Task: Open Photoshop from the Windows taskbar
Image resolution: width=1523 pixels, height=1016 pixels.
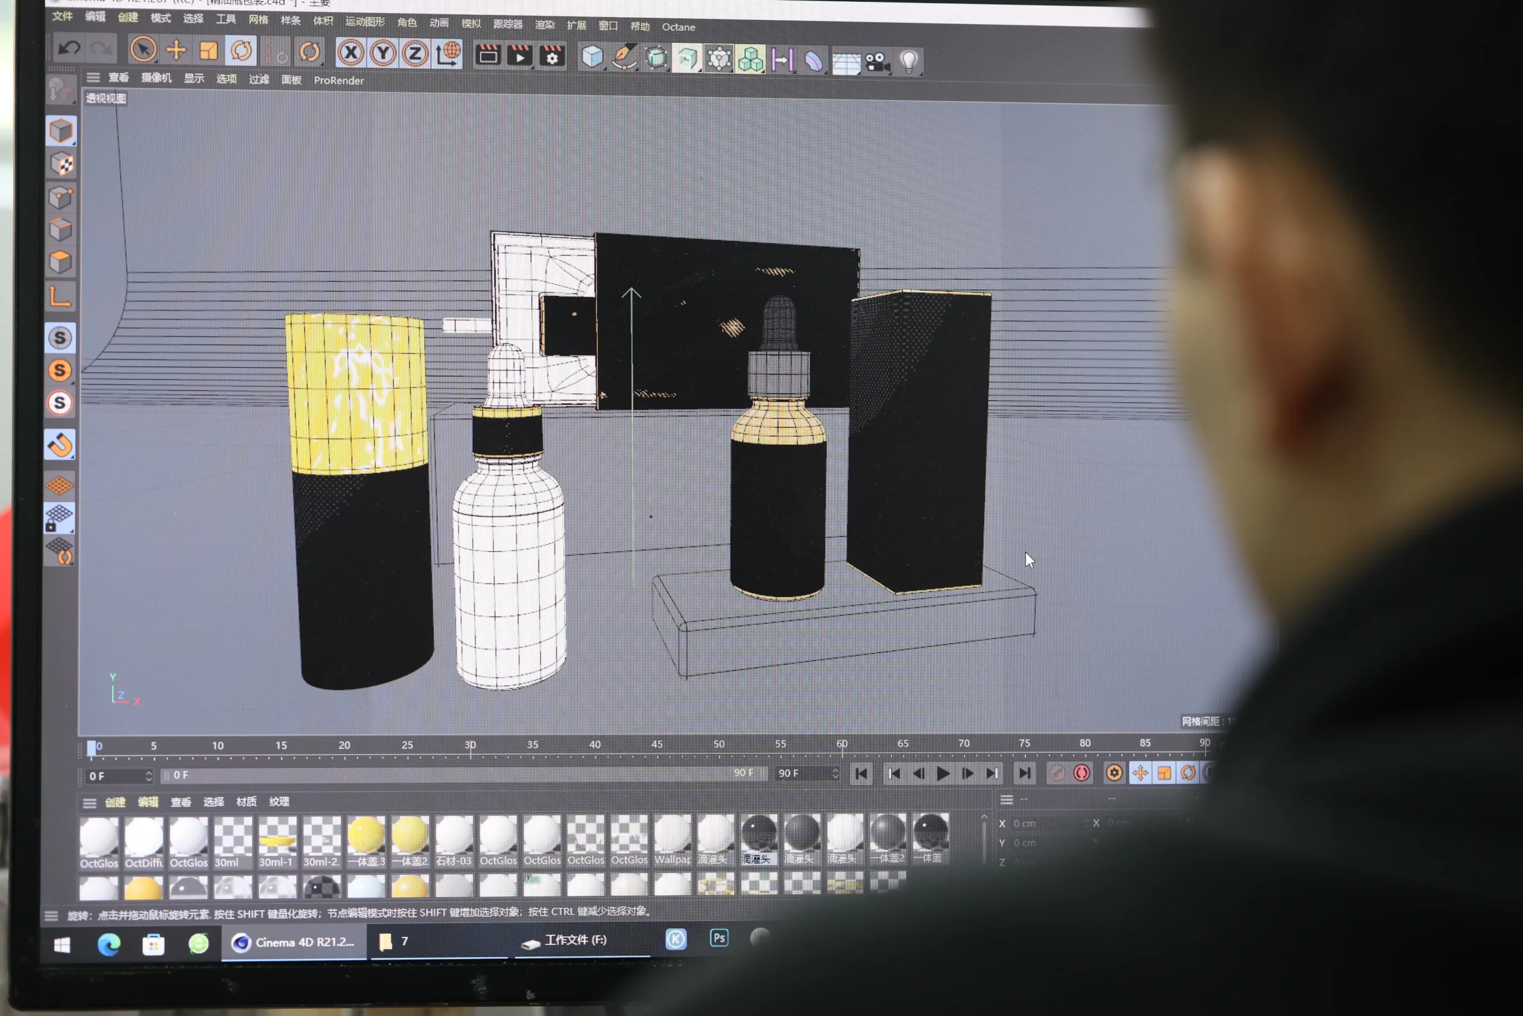Action: 719,939
